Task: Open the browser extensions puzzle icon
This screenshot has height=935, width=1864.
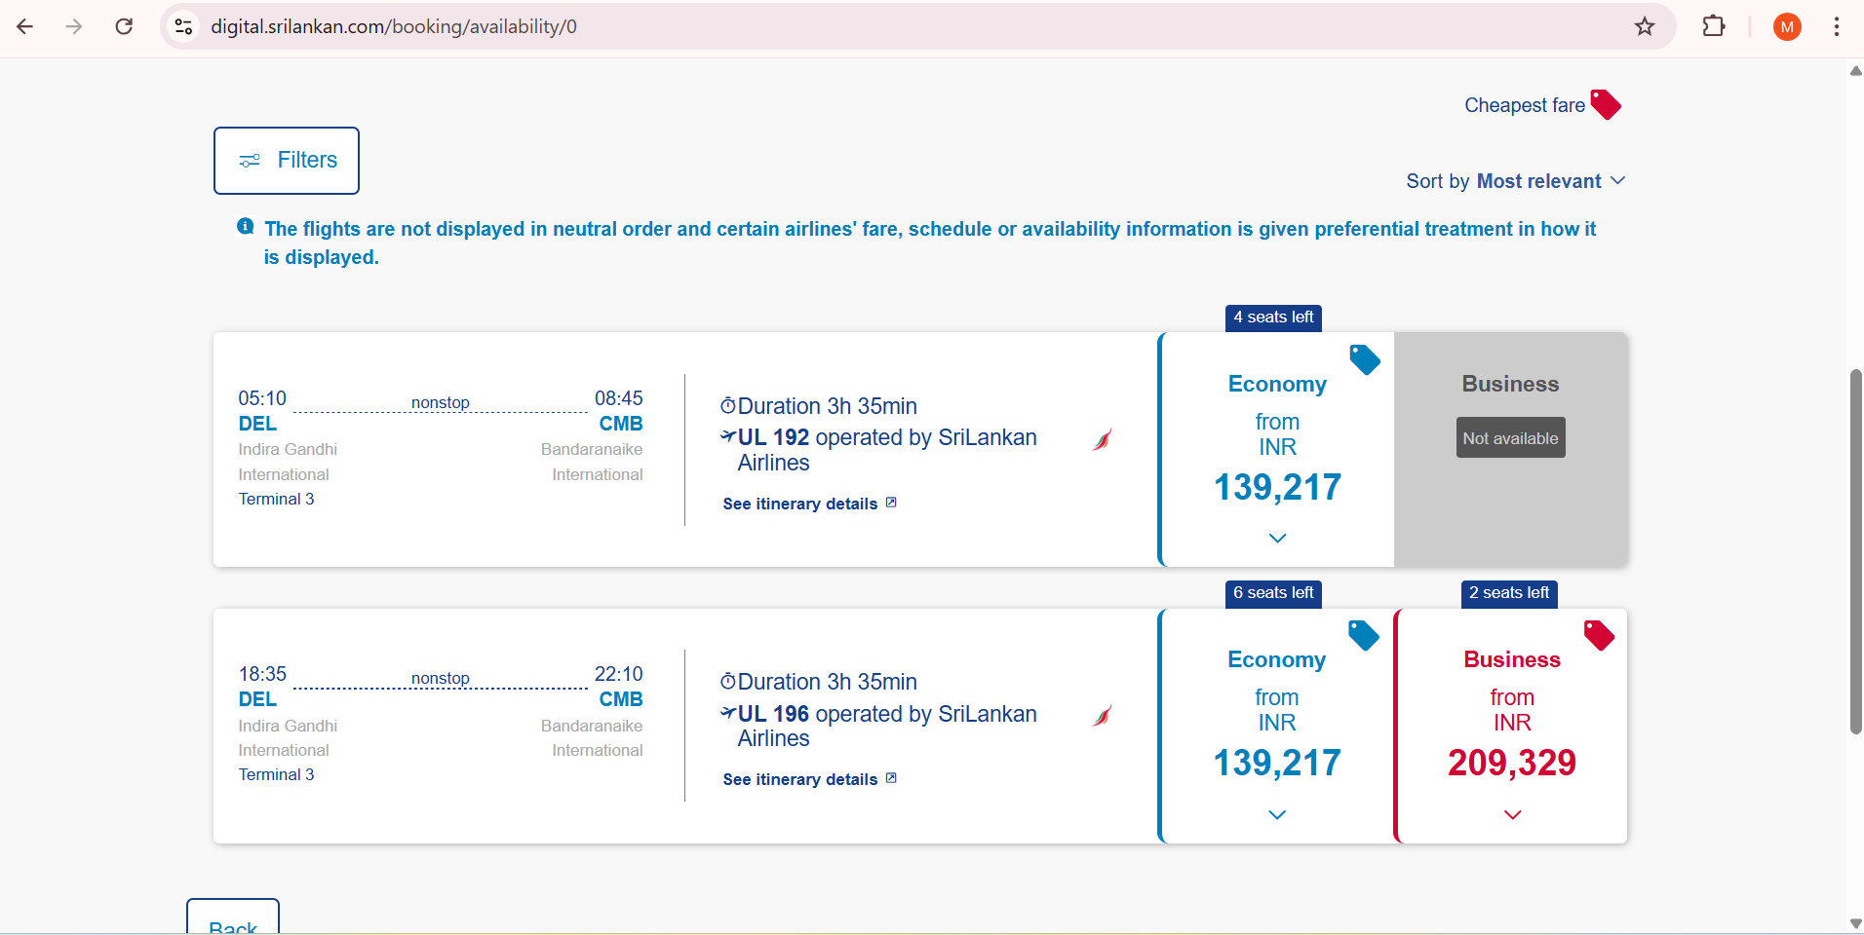Action: pos(1713,26)
